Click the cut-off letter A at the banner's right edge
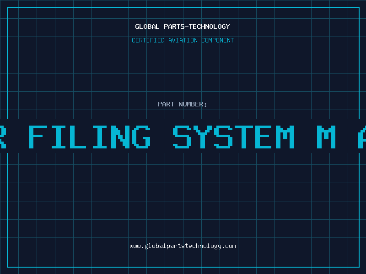The width and height of the screenshot is (366, 274). (362, 137)
